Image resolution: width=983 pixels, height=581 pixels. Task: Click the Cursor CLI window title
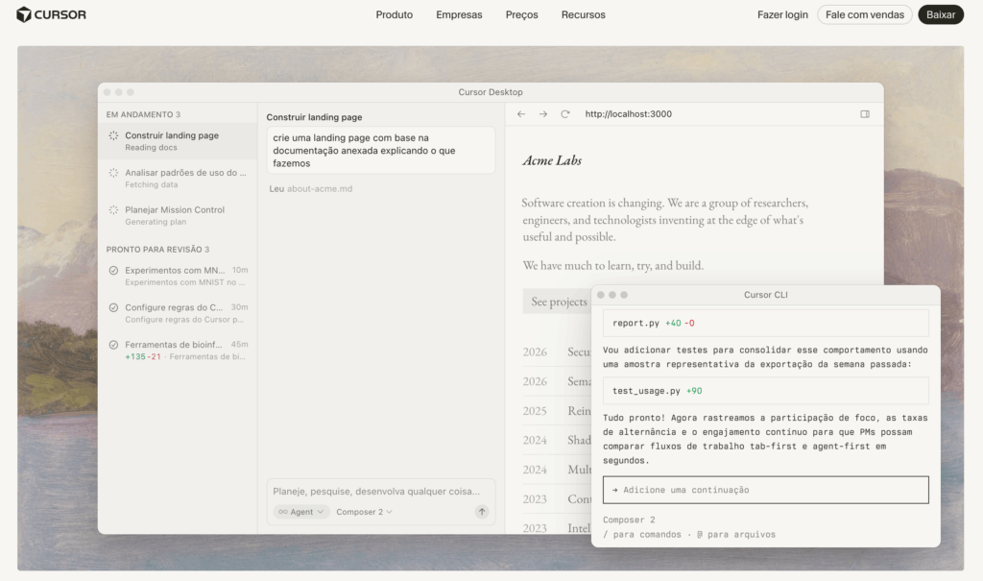[765, 295]
